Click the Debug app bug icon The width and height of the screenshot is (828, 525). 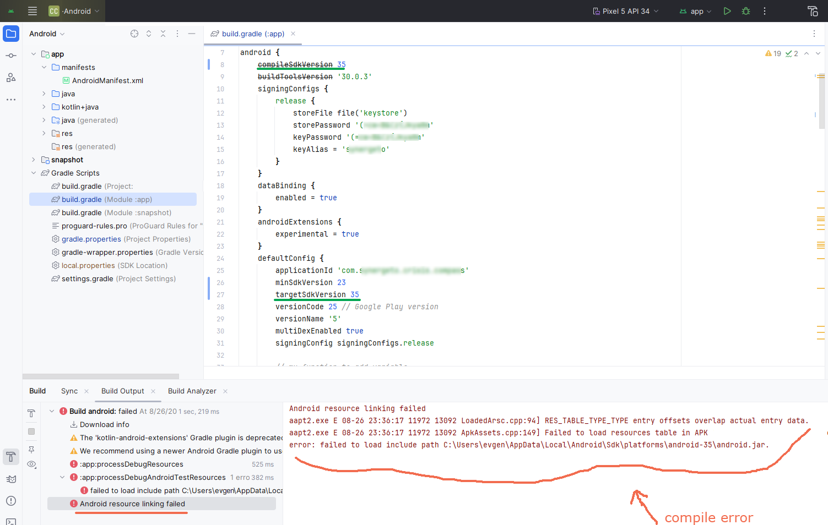[x=746, y=11]
